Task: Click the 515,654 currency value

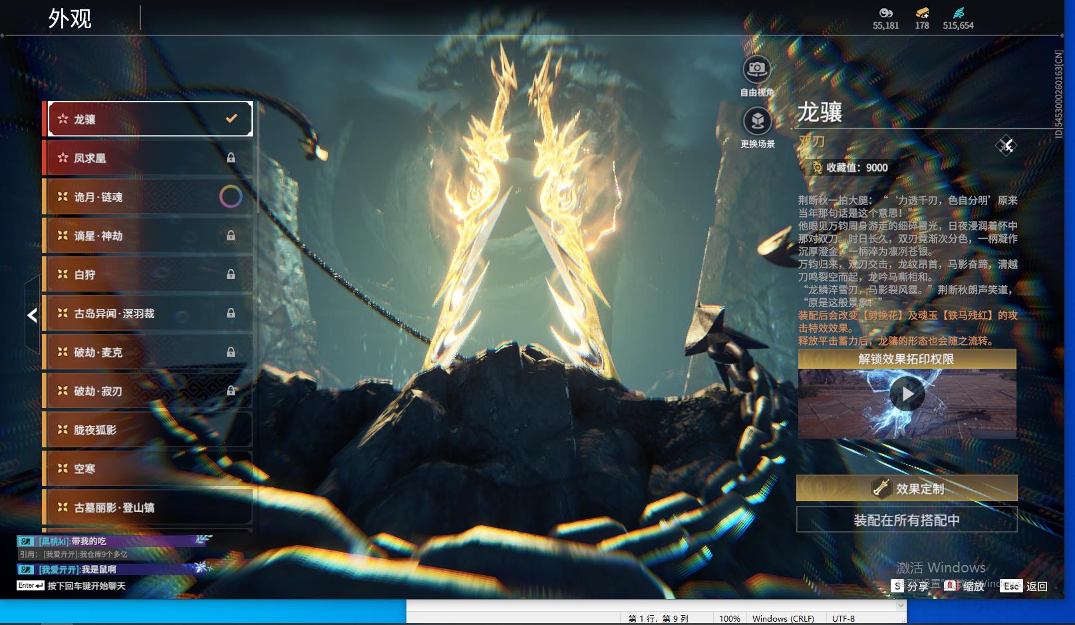Action: [x=958, y=25]
